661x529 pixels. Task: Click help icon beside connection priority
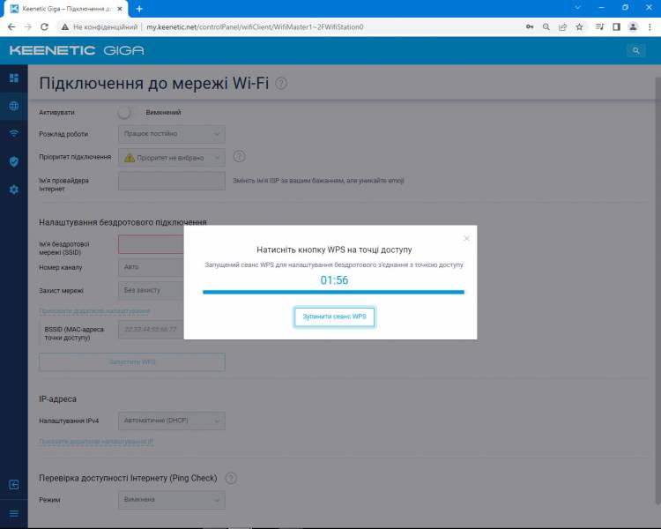[x=239, y=157]
